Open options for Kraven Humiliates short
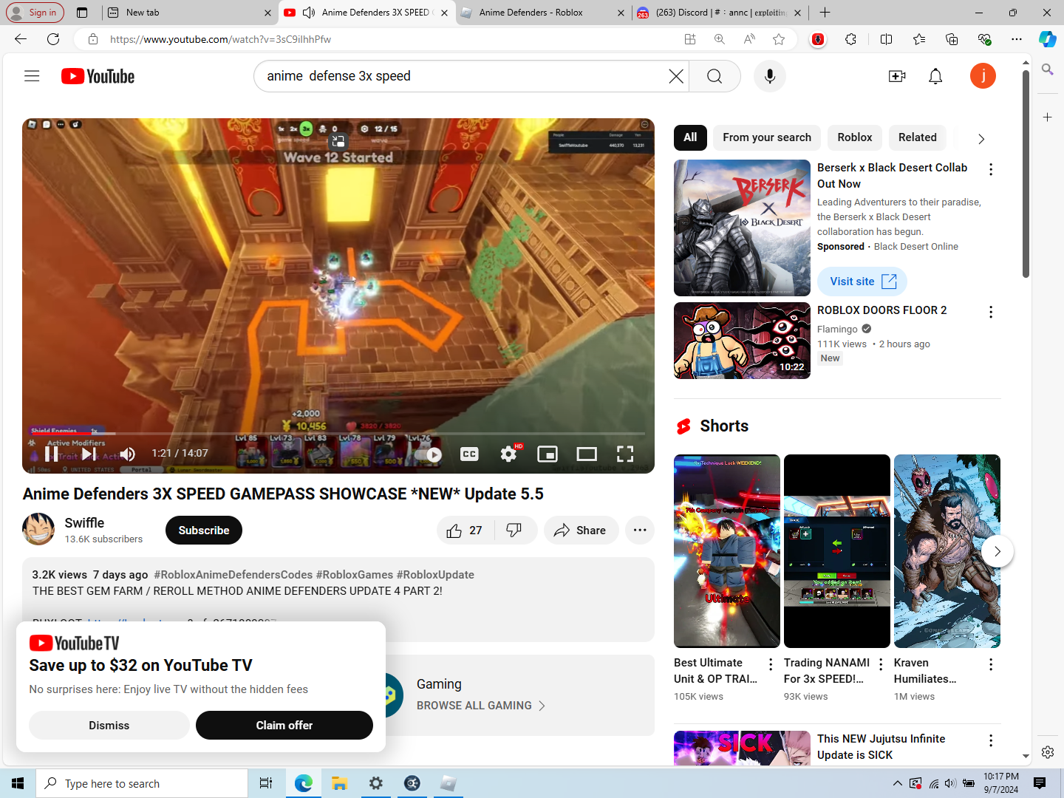The image size is (1064, 798). [991, 664]
